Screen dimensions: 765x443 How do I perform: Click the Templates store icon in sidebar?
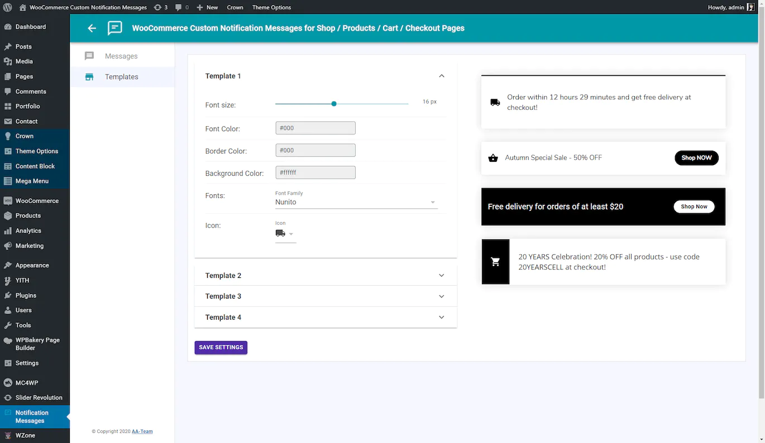[x=89, y=77]
